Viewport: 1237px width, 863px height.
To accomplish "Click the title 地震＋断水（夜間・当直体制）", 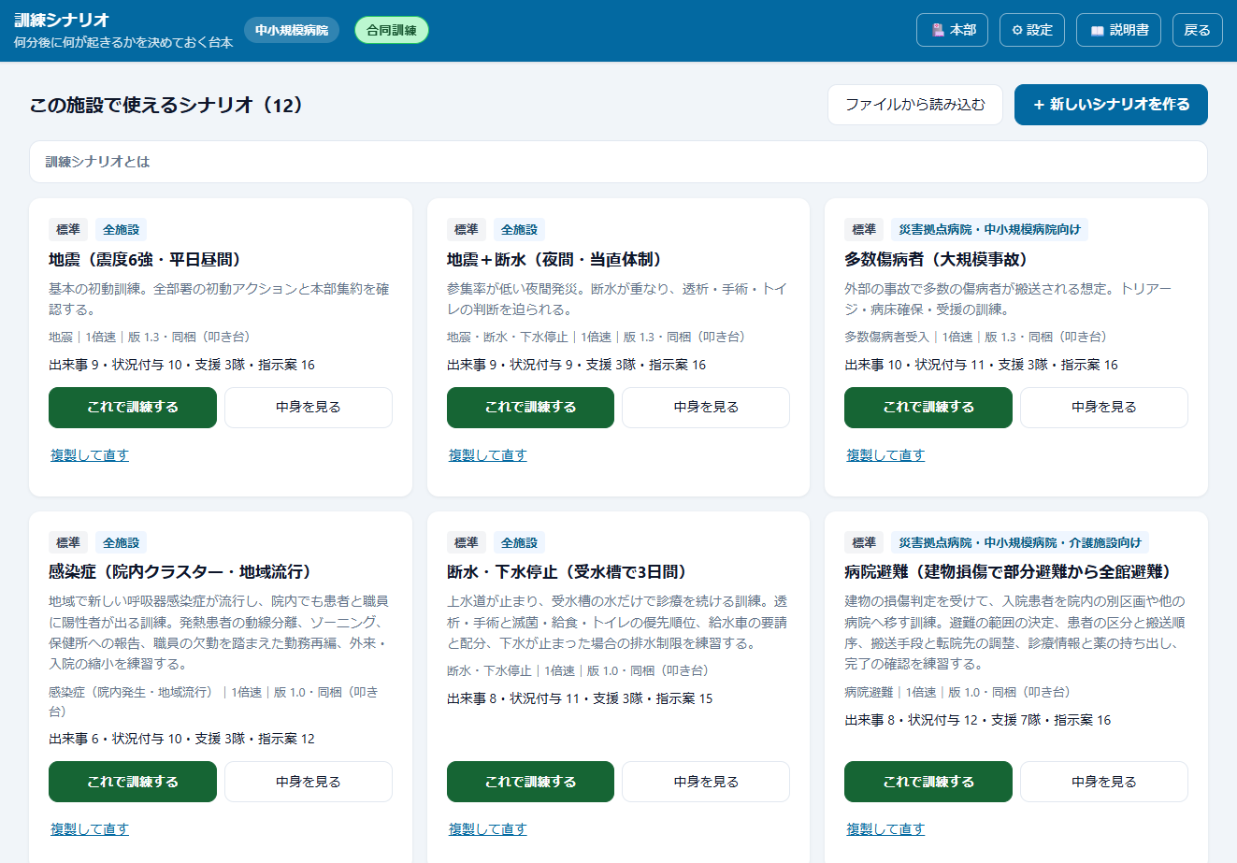I will tap(554, 260).
